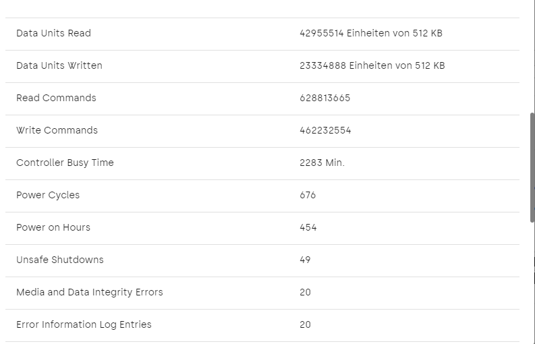Click the value 42955514 Einheiten von 512 KB
This screenshot has width=535, height=344.
pos(371,33)
